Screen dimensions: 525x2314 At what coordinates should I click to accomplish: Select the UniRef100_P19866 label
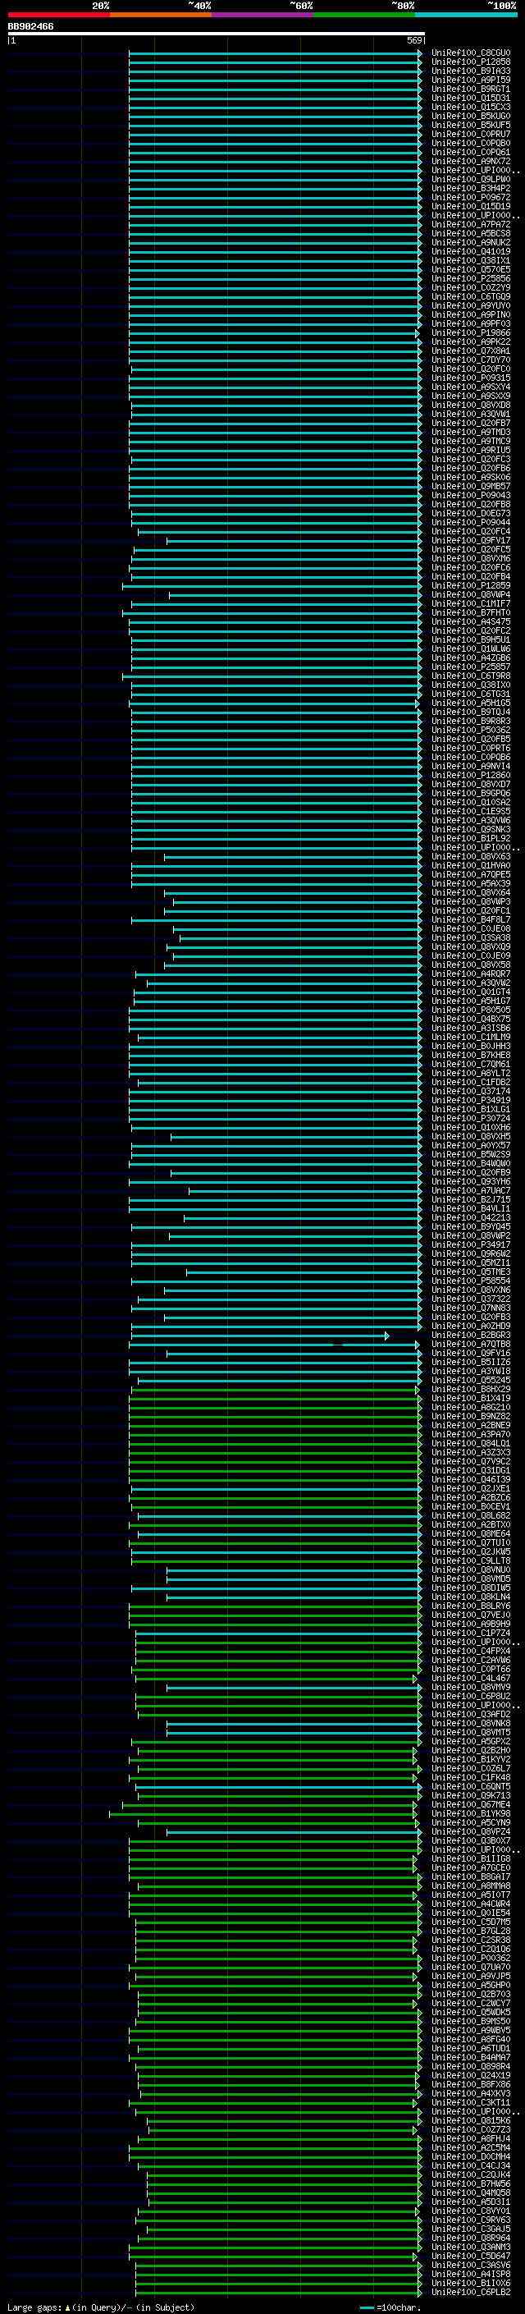470,332
